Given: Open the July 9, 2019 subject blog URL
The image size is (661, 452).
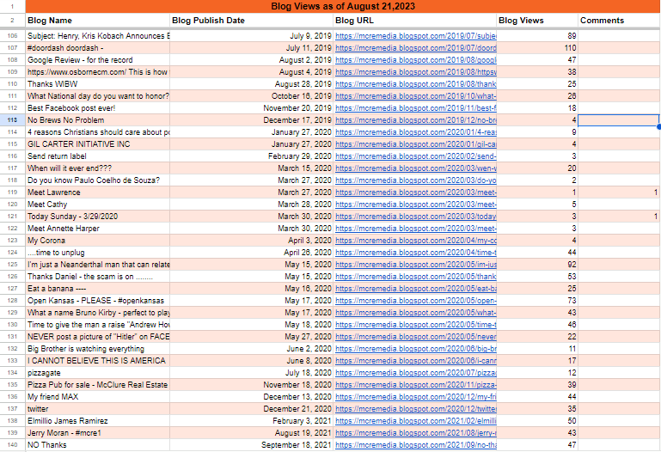Looking at the screenshot, I should pos(416,36).
